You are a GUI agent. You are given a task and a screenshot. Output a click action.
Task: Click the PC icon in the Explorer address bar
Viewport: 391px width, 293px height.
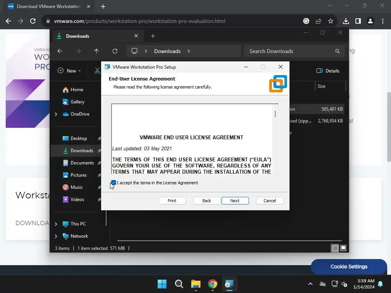(x=134, y=51)
